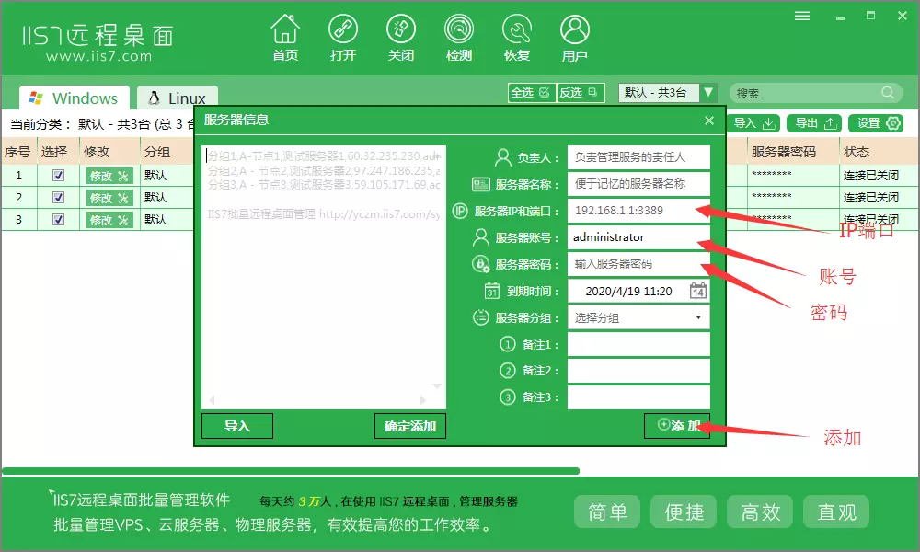Click the 服务器密码 input field
Screen dimensions: 920x552
[x=638, y=264]
